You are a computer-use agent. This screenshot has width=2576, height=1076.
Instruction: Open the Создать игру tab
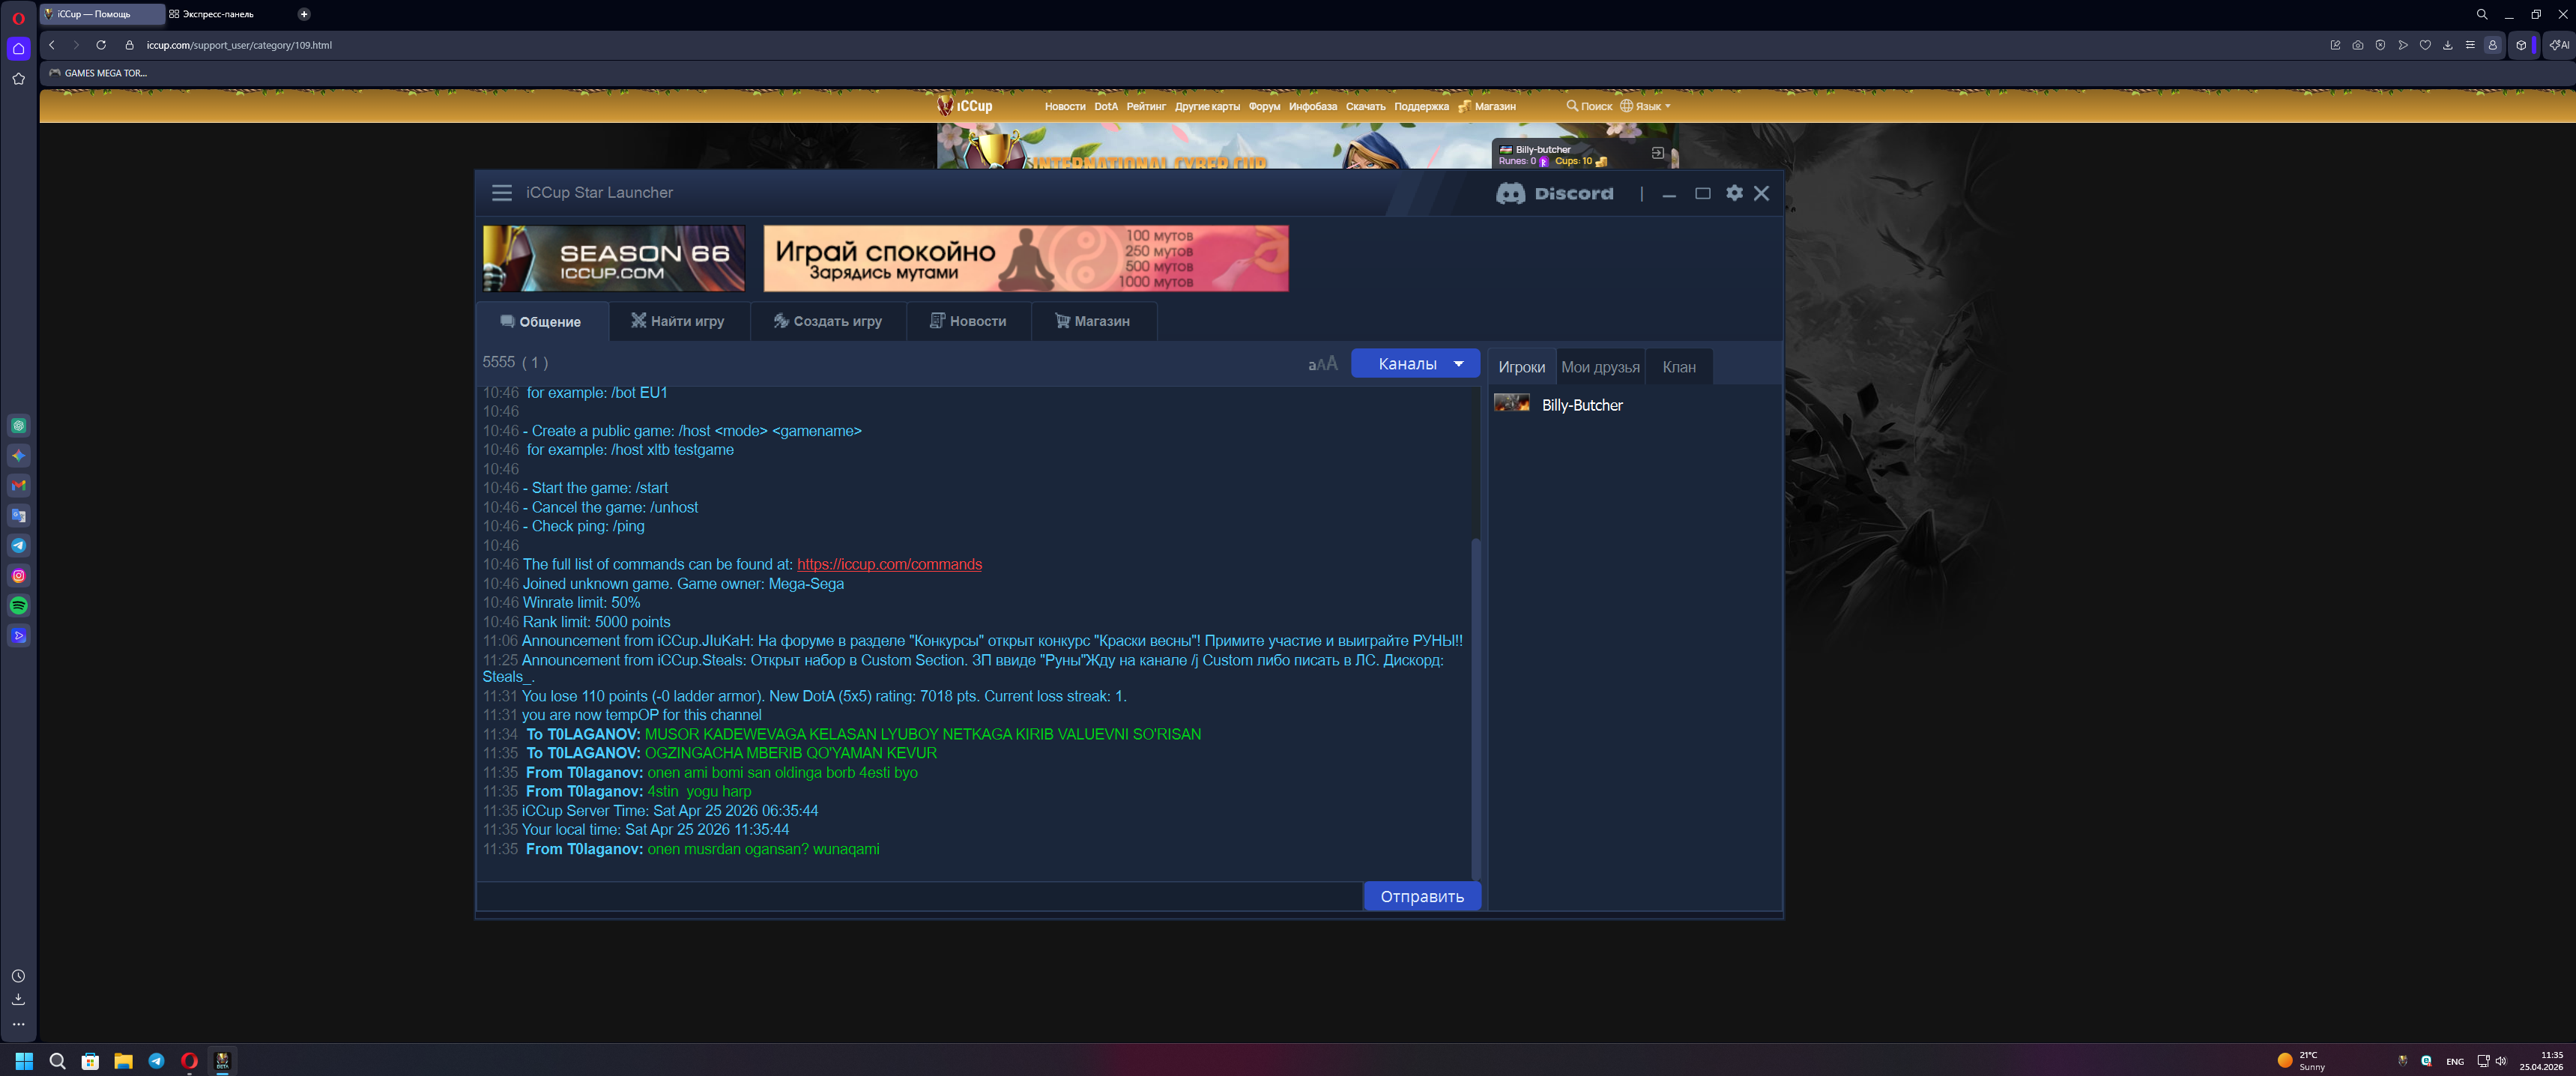[x=828, y=321]
